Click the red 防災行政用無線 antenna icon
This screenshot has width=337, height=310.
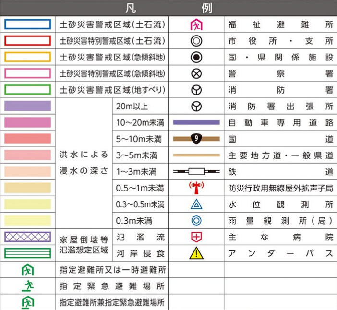point(196,188)
